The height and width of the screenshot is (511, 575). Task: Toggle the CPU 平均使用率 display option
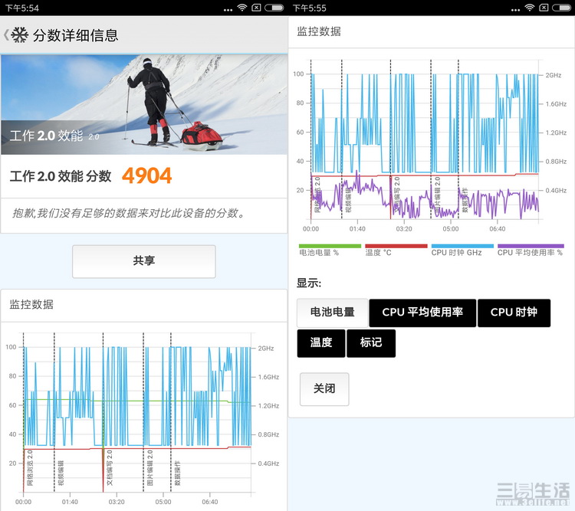pyautogui.click(x=422, y=313)
